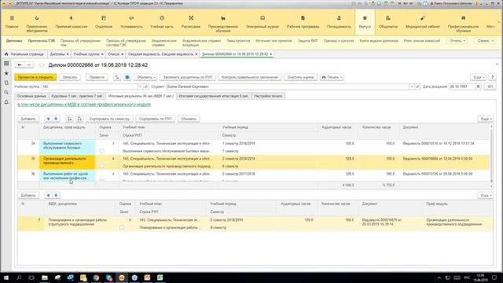Click the Провести и закрыть button
Screen dimensions: 503x283
35,77
